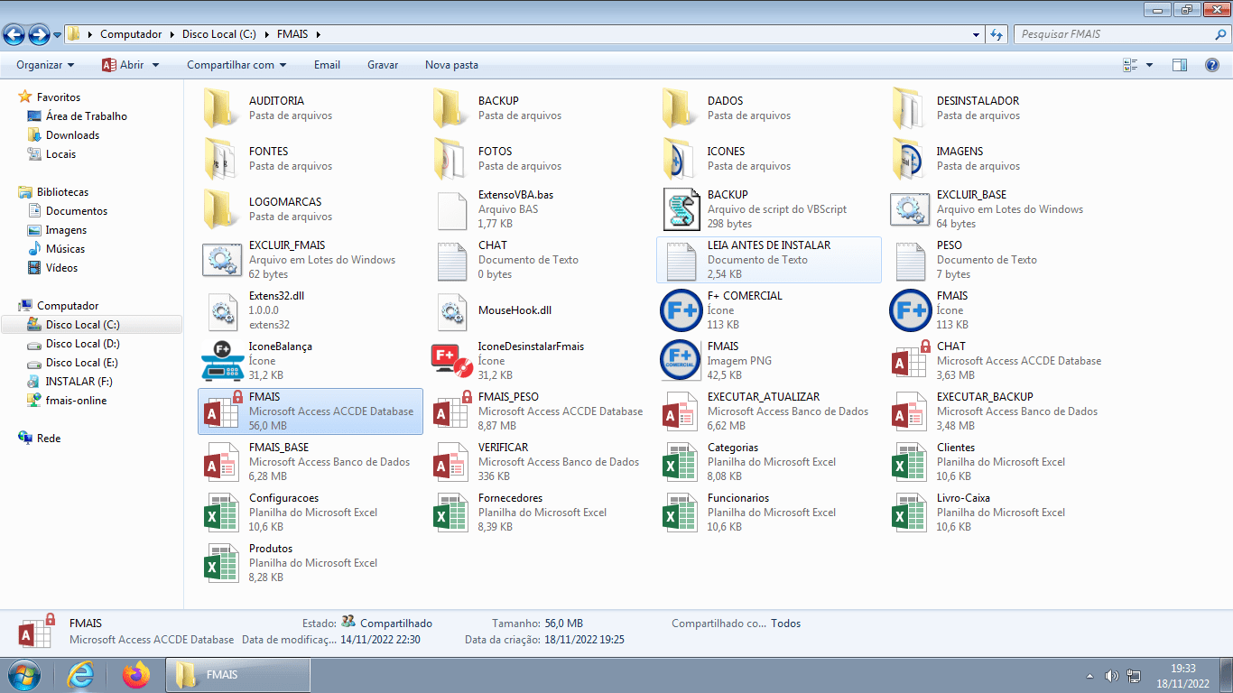Click the Gravar toolbar button

click(383, 65)
